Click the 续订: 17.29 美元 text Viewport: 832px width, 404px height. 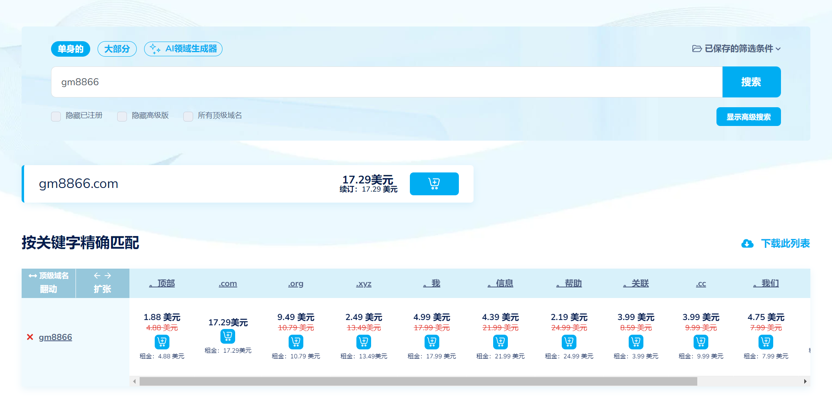(368, 189)
